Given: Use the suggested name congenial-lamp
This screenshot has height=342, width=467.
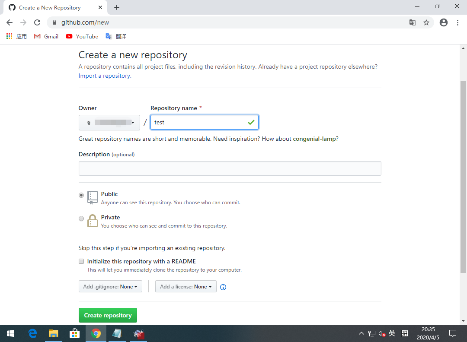Looking at the screenshot, I should [314, 139].
